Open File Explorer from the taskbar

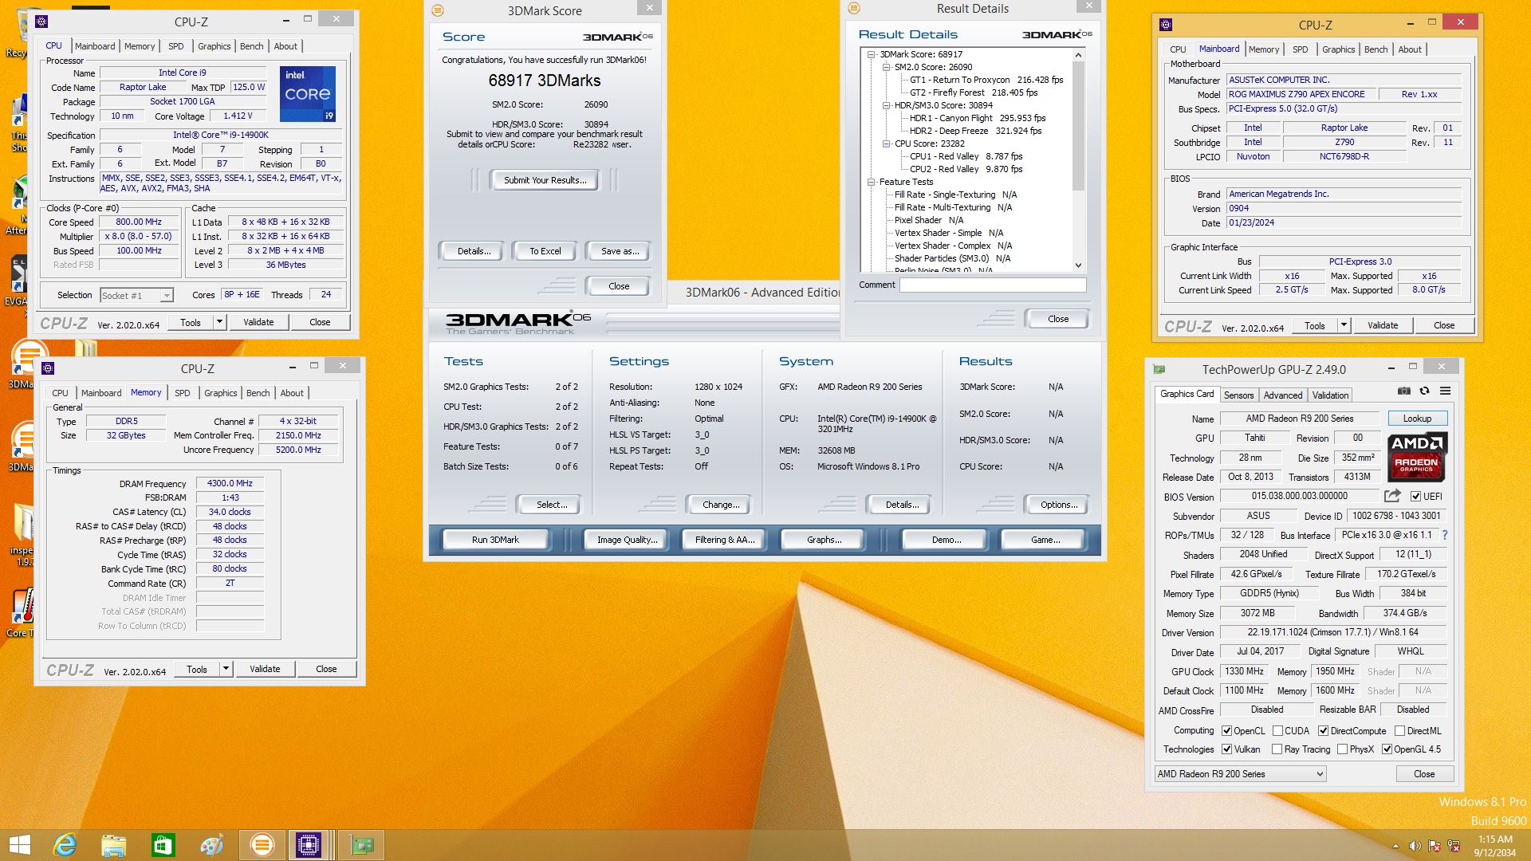click(114, 845)
